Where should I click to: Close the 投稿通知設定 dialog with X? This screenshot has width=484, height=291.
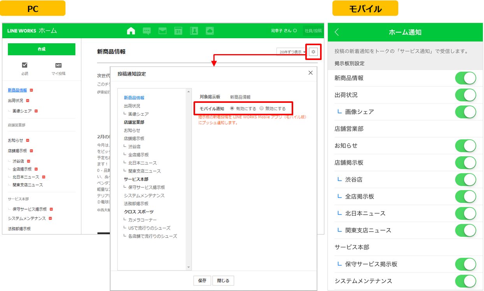(x=310, y=73)
